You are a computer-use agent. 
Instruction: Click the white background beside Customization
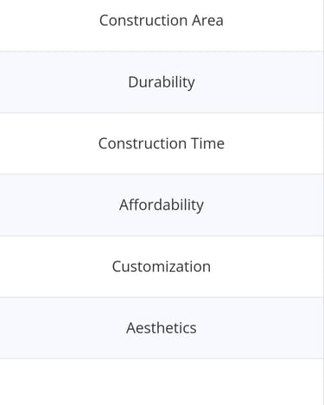pyautogui.click(x=58, y=267)
